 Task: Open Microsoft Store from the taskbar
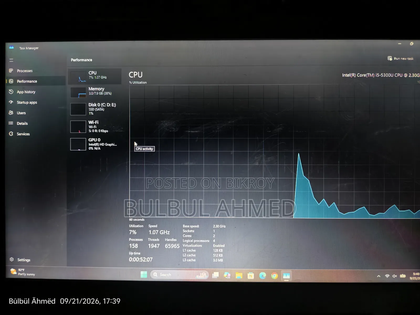(251, 276)
